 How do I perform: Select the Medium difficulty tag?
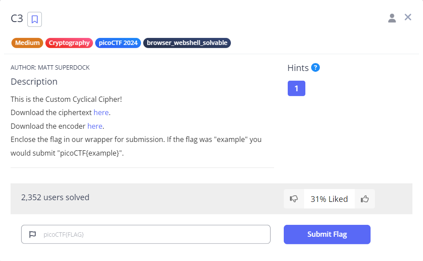coord(27,43)
